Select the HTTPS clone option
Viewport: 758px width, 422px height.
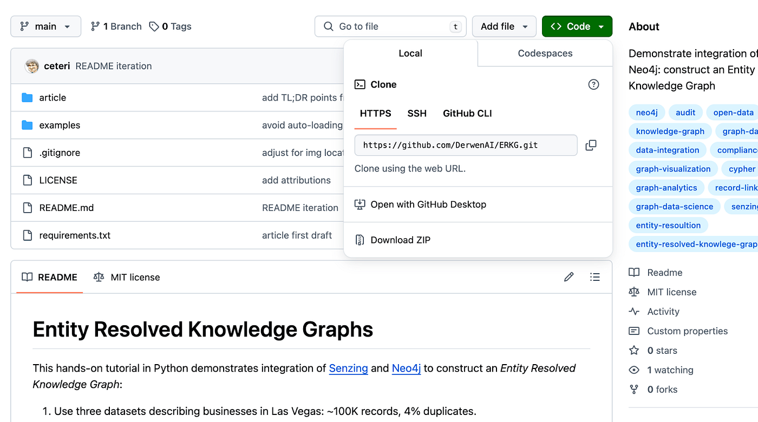coord(376,114)
